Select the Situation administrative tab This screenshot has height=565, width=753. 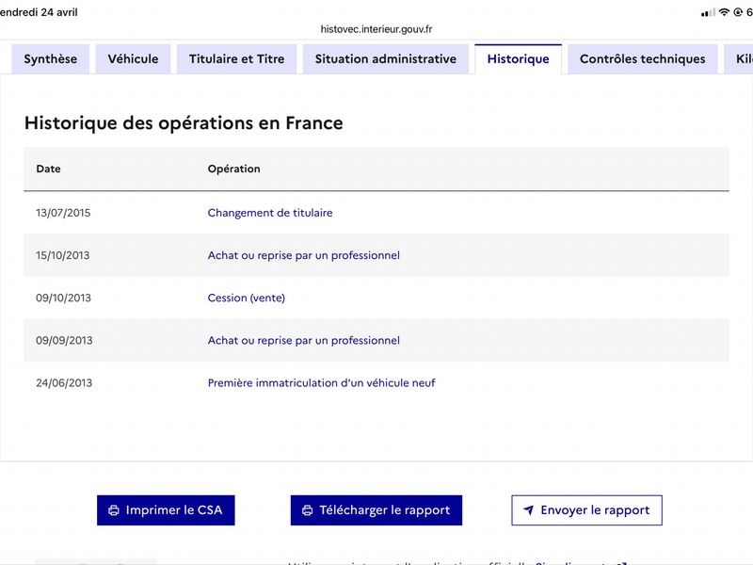click(x=386, y=59)
